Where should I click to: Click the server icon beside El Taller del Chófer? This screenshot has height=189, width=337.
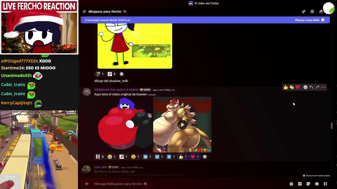(191, 3)
